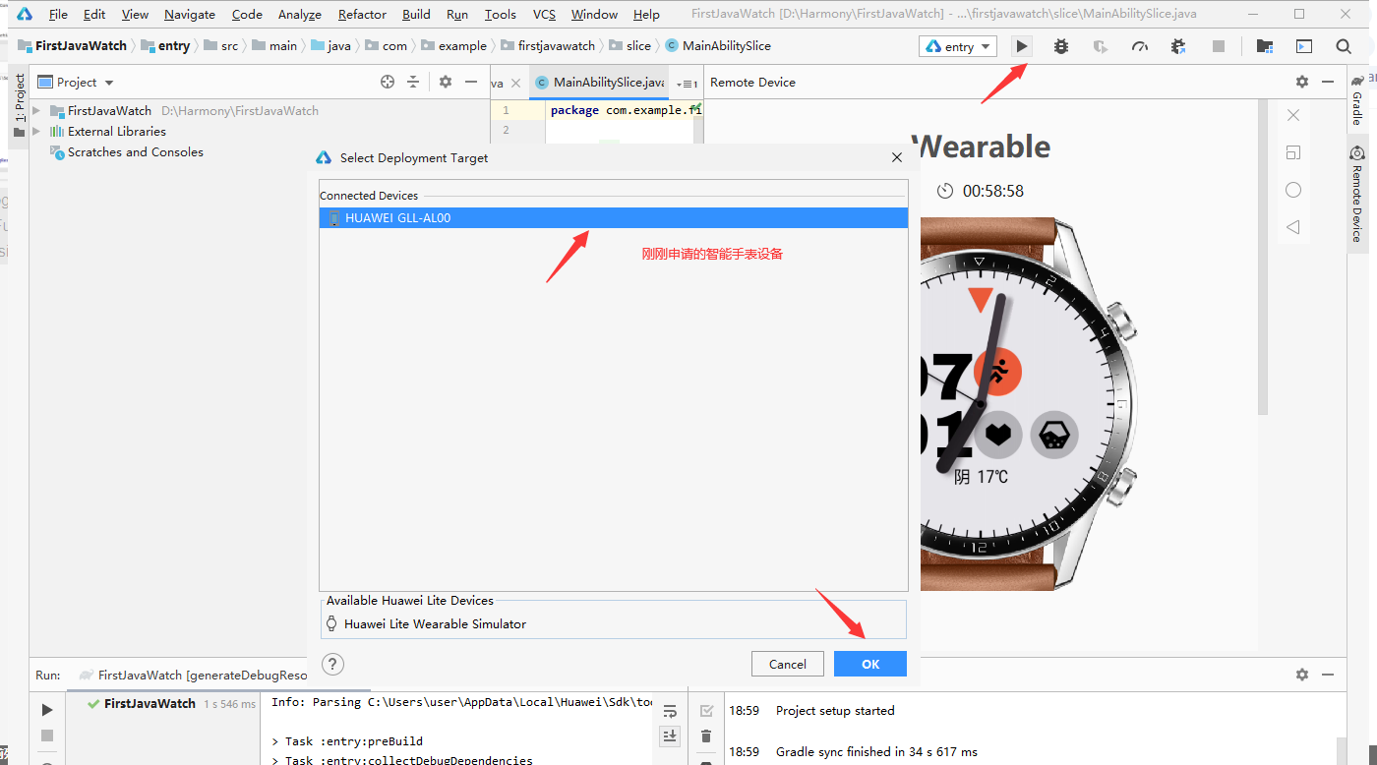Image resolution: width=1377 pixels, height=765 pixels.
Task: Stop the task in Run panel
Action: coord(47,736)
